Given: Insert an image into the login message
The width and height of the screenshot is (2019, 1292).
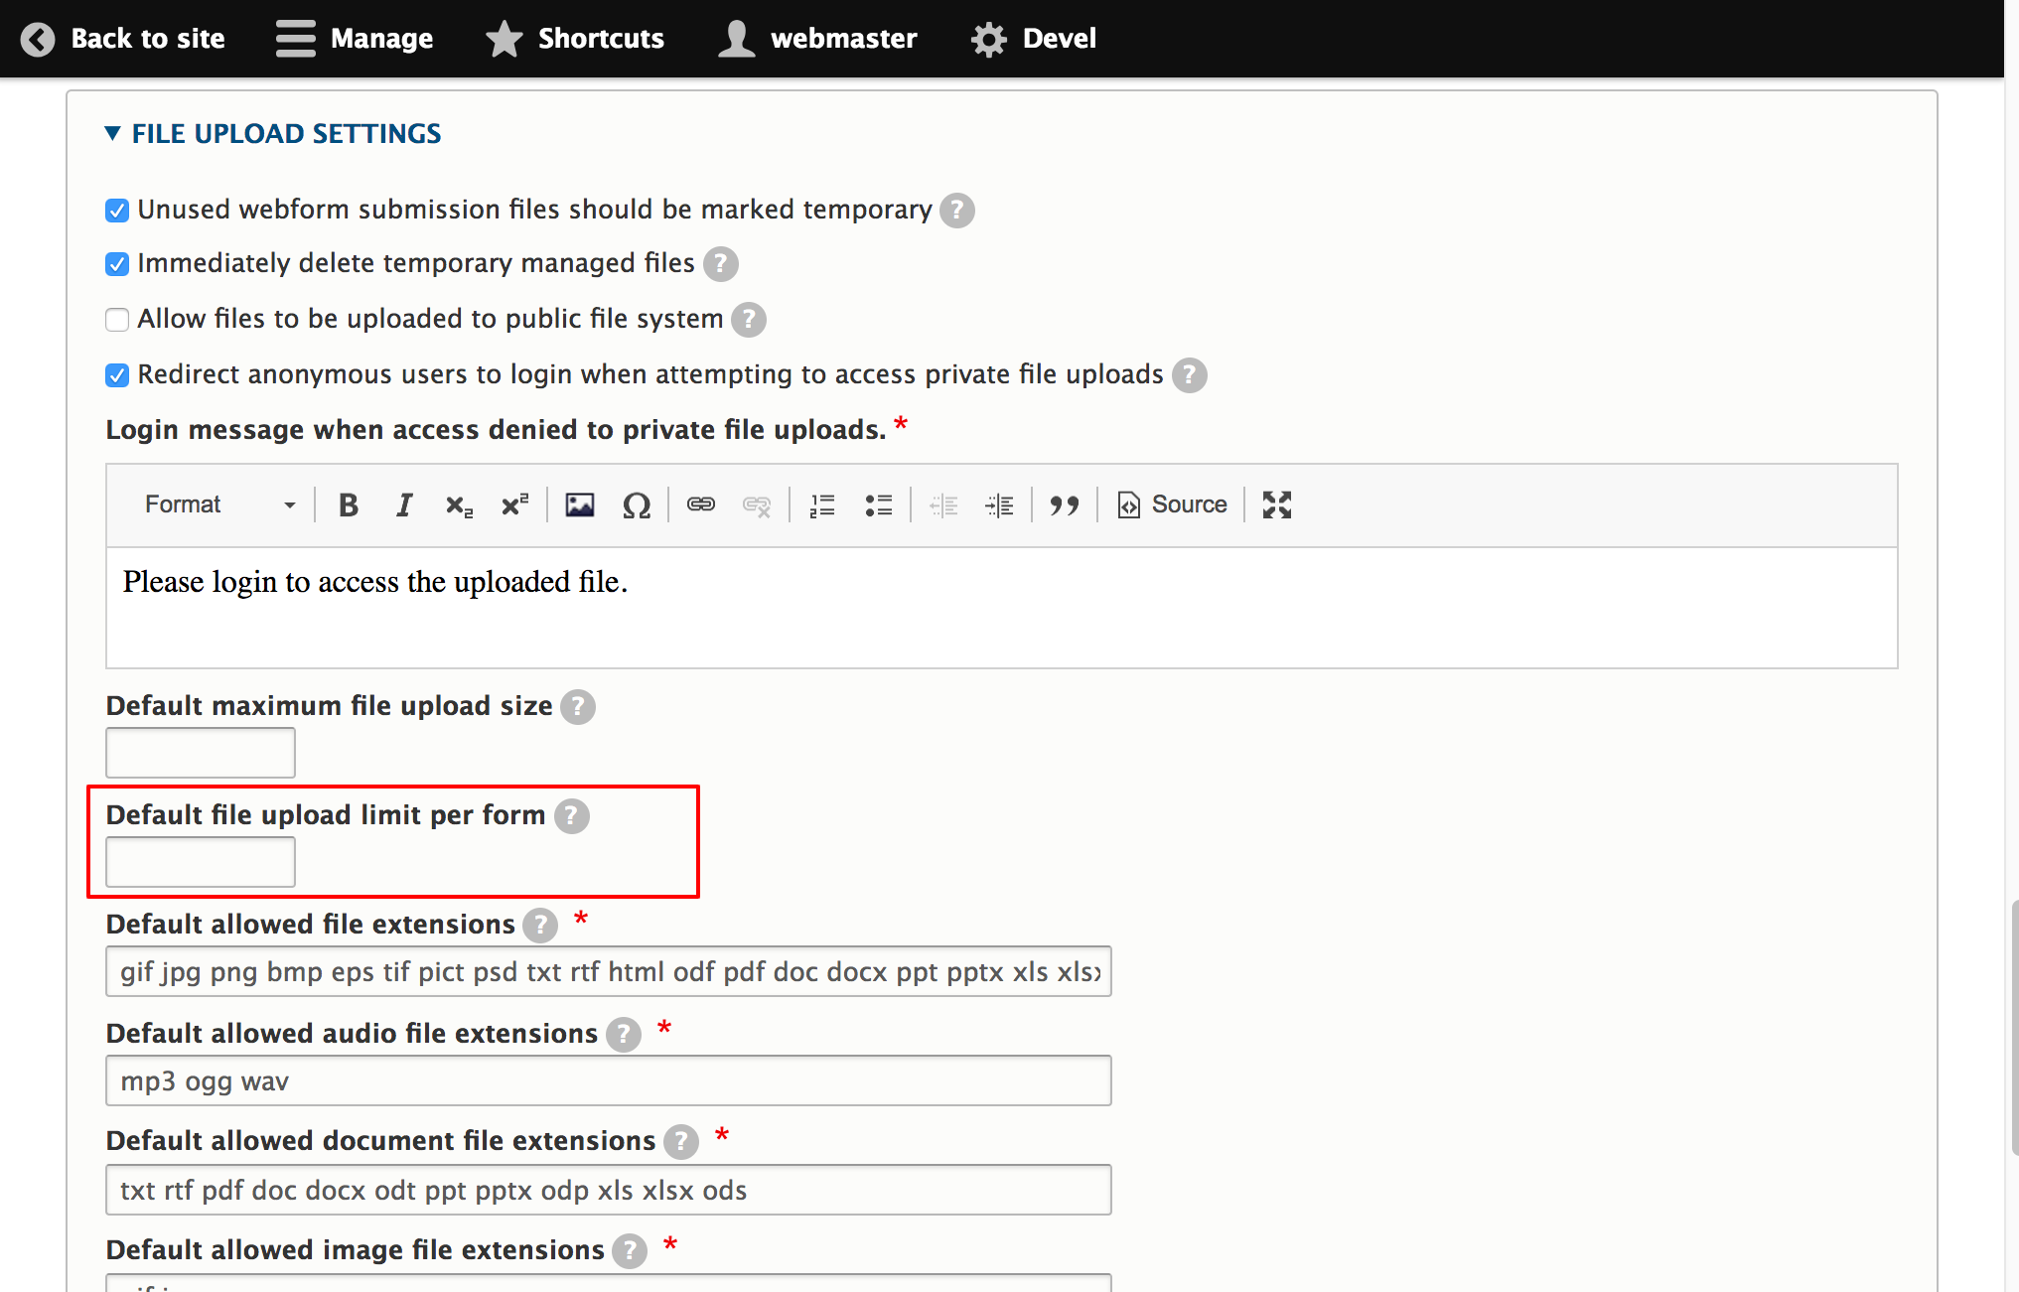Looking at the screenshot, I should coord(580,504).
